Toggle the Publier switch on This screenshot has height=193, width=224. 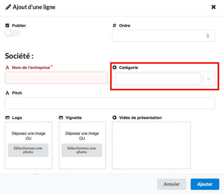coord(12,33)
